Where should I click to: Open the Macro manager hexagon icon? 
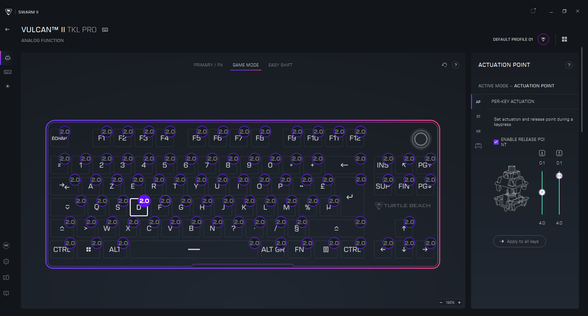click(6, 245)
